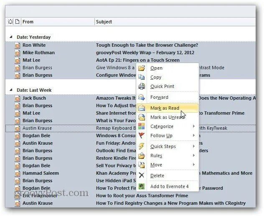
Task: Collapse the Date: Yesterday group
Action: (11, 37)
